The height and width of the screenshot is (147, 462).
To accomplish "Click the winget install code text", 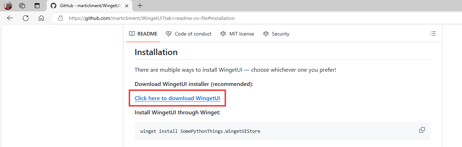I will pyautogui.click(x=200, y=131).
